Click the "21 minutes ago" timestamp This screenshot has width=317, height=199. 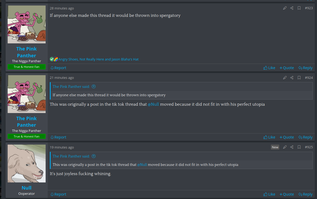coord(62,78)
